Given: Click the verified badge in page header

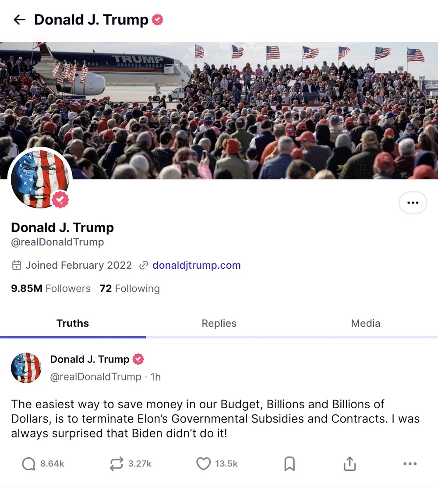Looking at the screenshot, I should tap(157, 20).
